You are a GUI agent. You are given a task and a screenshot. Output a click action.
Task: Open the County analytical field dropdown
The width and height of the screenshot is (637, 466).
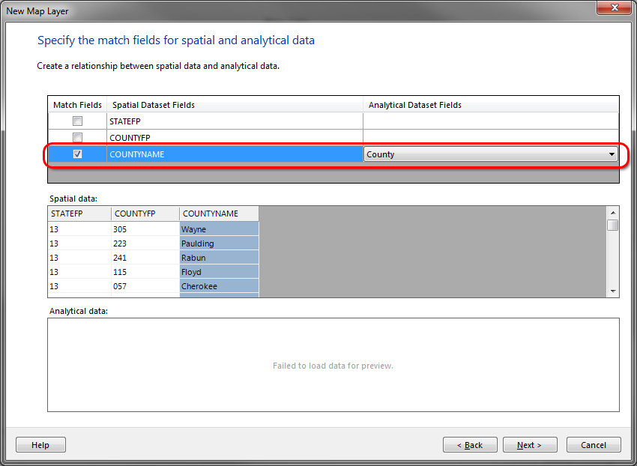(612, 154)
